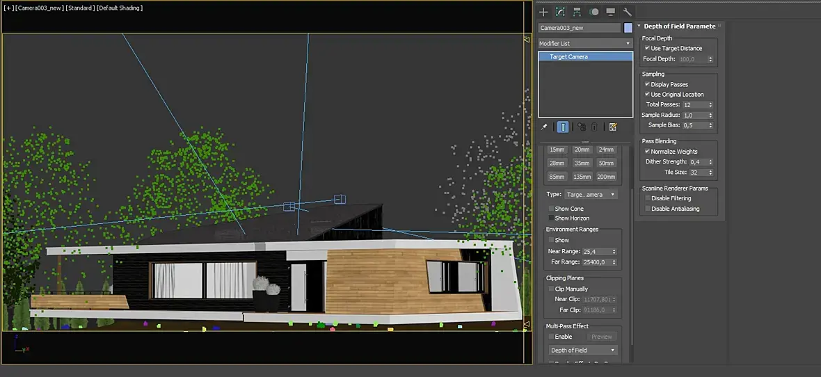
Task: Click the object color swatch
Action: click(628, 28)
